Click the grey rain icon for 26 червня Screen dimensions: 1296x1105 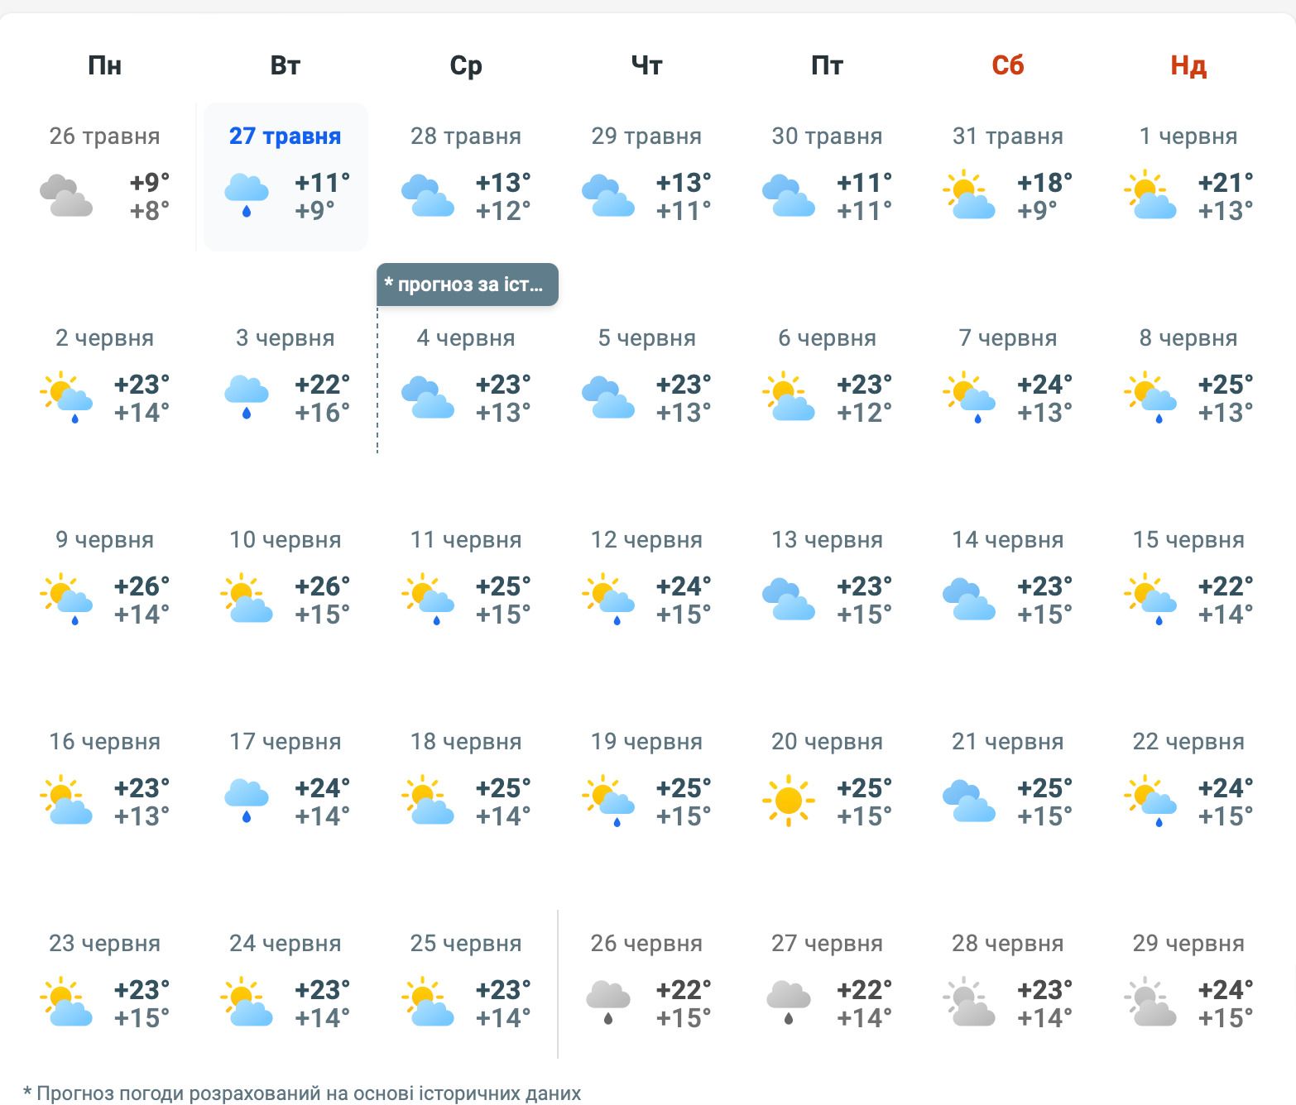pos(607,1002)
